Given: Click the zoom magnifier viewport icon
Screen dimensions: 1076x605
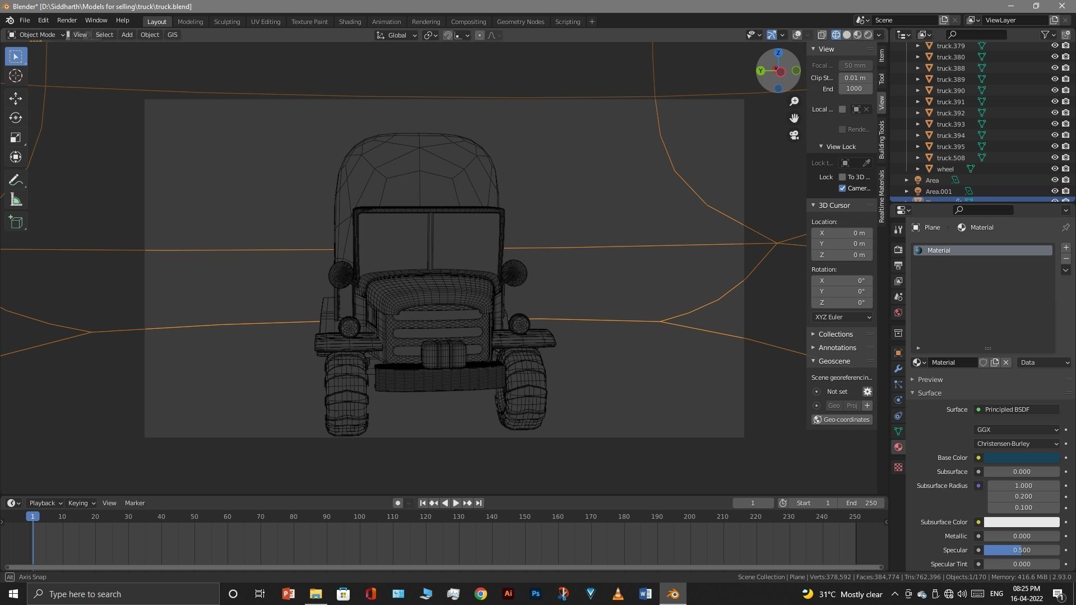Looking at the screenshot, I should pos(794,101).
